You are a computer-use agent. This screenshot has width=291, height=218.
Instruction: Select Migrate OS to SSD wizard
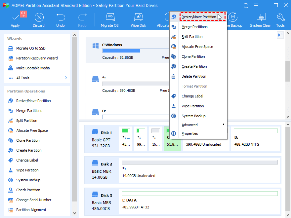[x=31, y=48]
